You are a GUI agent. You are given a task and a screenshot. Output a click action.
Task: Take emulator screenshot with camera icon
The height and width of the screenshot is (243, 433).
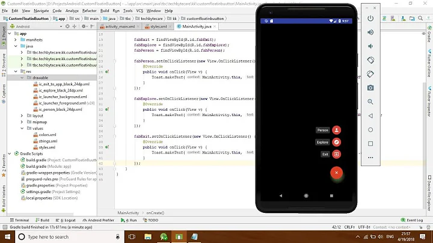tap(370, 88)
